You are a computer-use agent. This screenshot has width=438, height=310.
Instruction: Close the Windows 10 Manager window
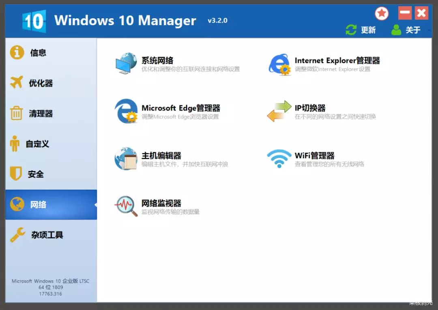421,13
